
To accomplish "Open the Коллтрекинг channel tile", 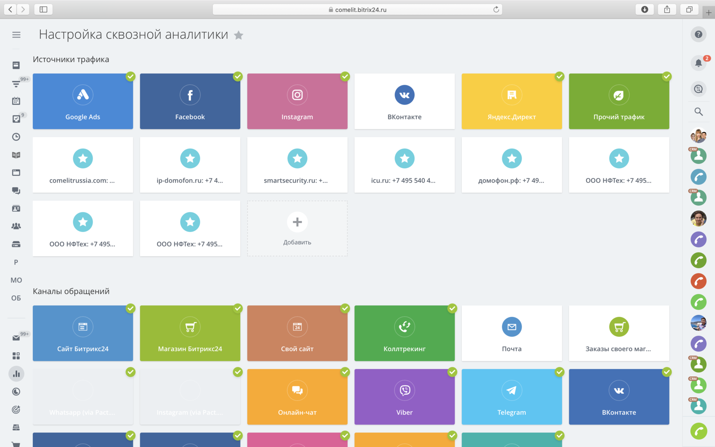I will point(404,333).
